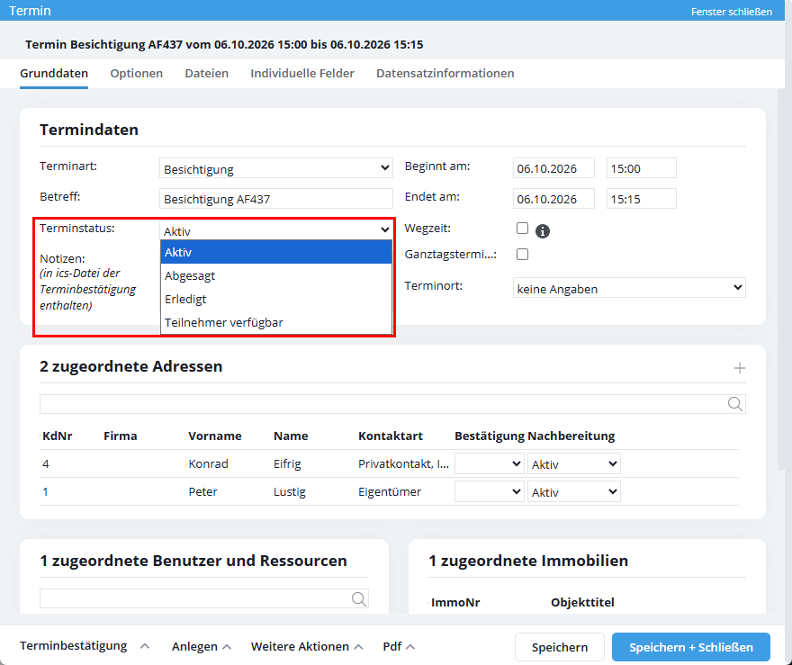Open the Terminort dropdown
The width and height of the screenshot is (792, 665).
pos(629,288)
